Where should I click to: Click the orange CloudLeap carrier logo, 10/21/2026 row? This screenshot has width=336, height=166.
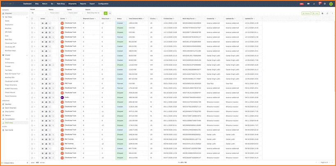tap(62, 23)
